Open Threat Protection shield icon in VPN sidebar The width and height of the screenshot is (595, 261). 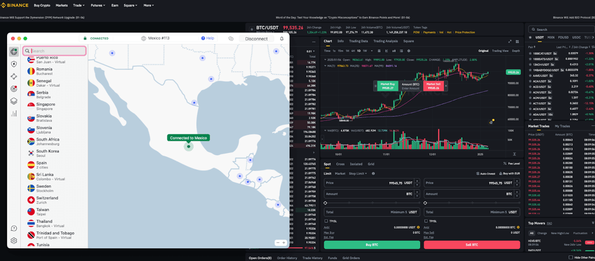tap(14, 64)
